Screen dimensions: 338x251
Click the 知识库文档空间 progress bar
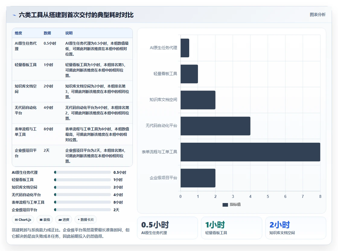point(82,187)
